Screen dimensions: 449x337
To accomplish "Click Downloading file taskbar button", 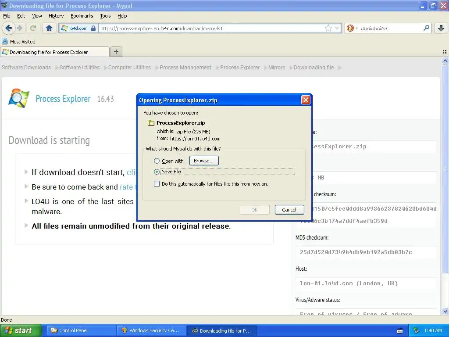I will (222, 330).
